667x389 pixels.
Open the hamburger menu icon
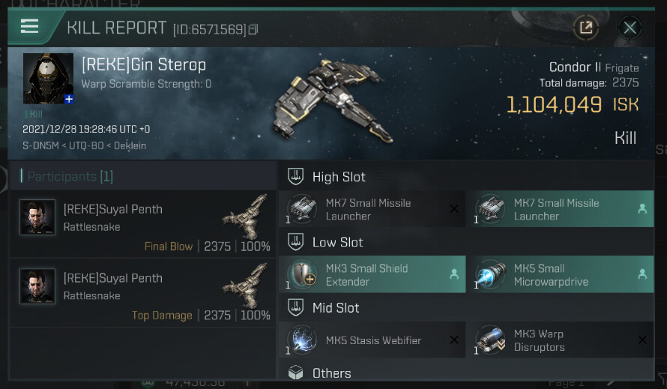pyautogui.click(x=29, y=26)
